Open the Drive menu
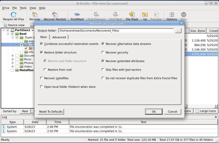Image resolution: width=219 pixels, height=143 pixels. pos(6,8)
